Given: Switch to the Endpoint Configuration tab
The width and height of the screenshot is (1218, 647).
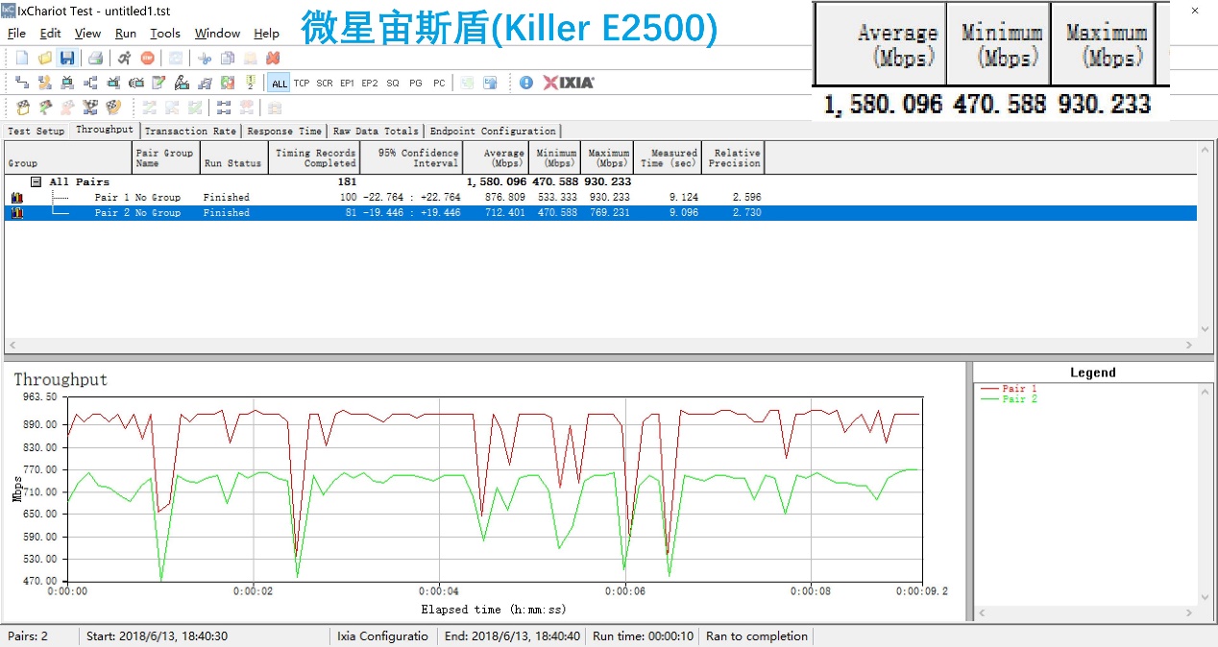Looking at the screenshot, I should [x=493, y=131].
